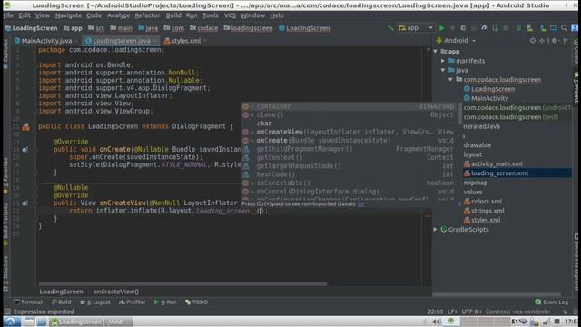
Task: Select 'container' completion suggestion
Action: (349, 106)
